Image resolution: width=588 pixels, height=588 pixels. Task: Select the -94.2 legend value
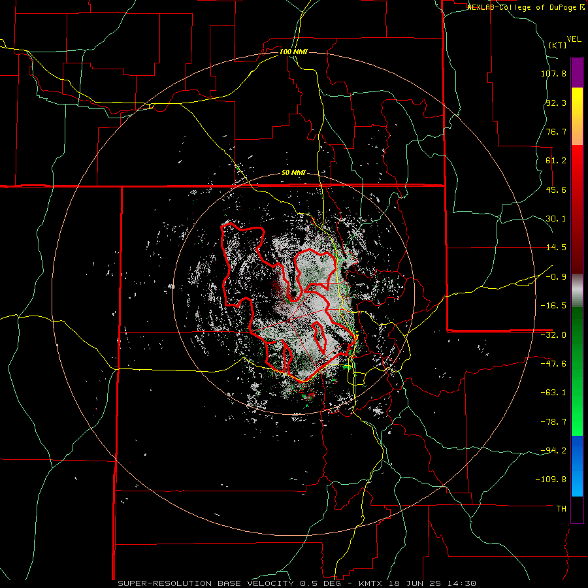tap(553, 451)
